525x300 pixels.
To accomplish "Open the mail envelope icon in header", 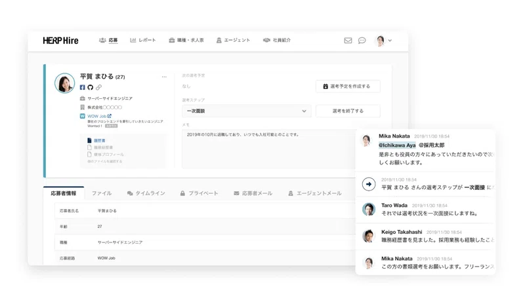I will (x=348, y=41).
